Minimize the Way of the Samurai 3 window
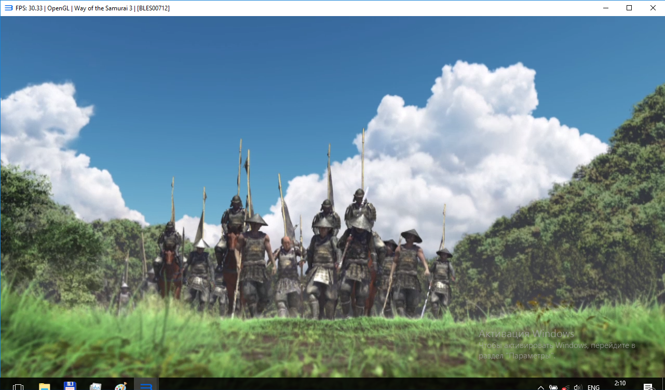The image size is (665, 390). point(605,8)
